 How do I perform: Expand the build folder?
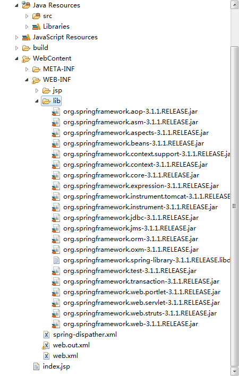tap(16, 48)
